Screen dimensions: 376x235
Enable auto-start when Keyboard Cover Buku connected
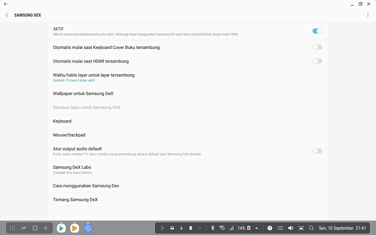click(x=317, y=47)
